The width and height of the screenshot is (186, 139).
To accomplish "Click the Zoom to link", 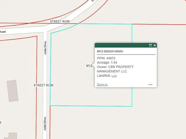I will (102, 84).
